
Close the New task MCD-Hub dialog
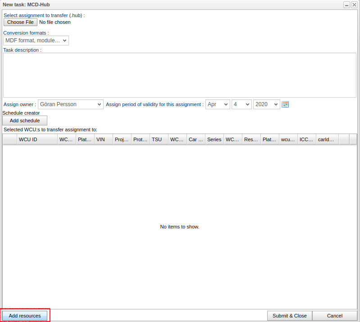(354, 4)
